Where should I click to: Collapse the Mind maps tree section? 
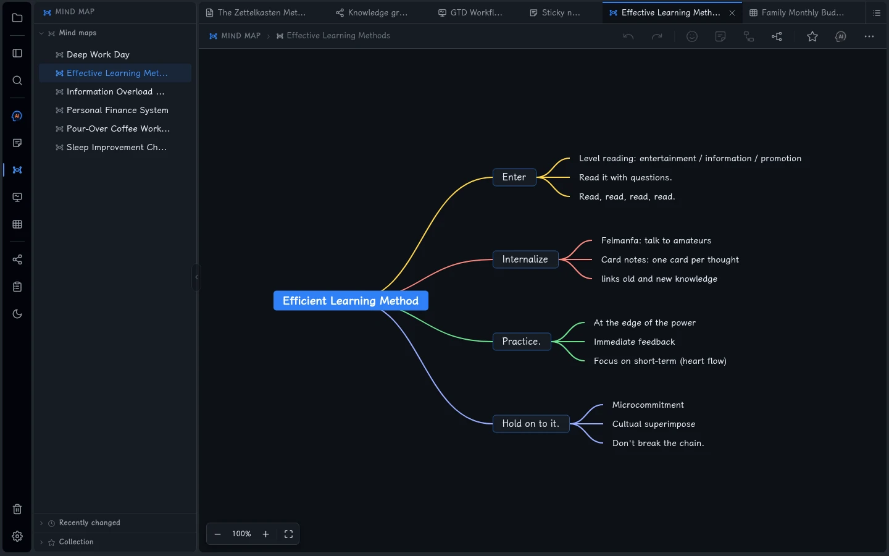point(41,33)
